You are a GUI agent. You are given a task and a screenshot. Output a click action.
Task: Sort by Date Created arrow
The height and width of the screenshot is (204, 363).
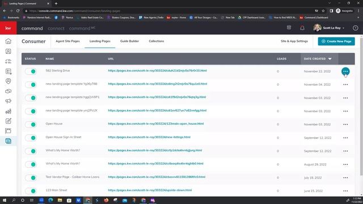pyautogui.click(x=330, y=59)
